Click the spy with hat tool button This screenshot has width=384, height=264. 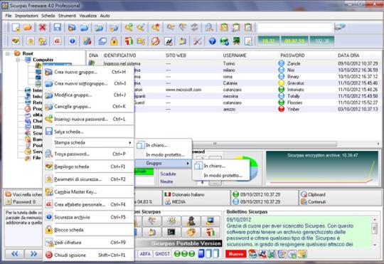click(191, 221)
